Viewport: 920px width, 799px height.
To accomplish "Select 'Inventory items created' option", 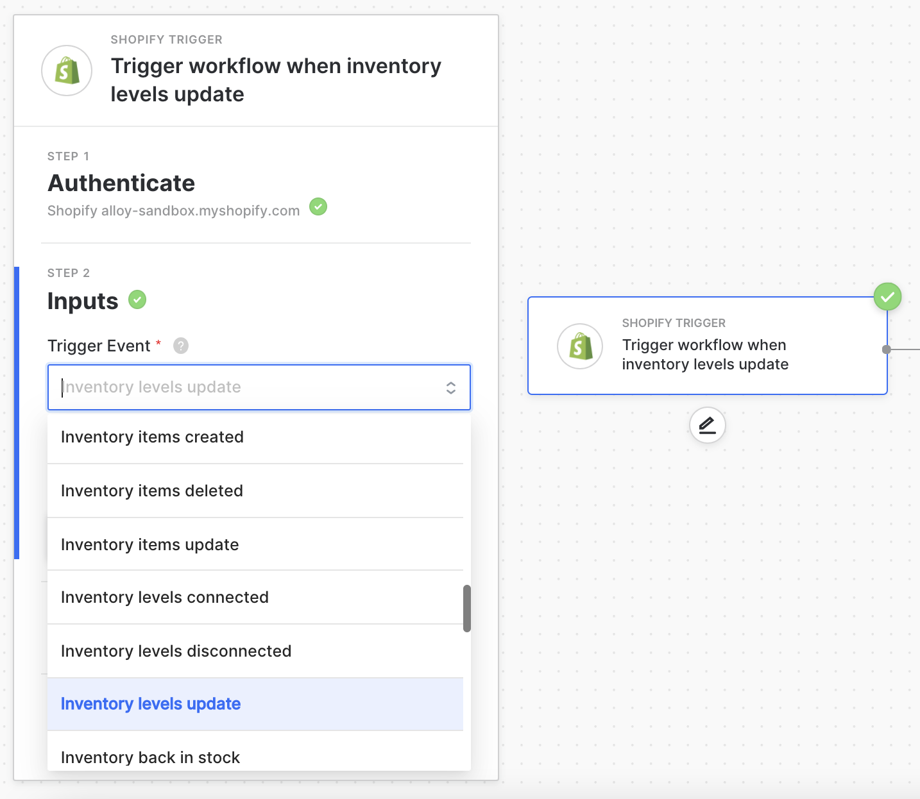I will click(152, 437).
